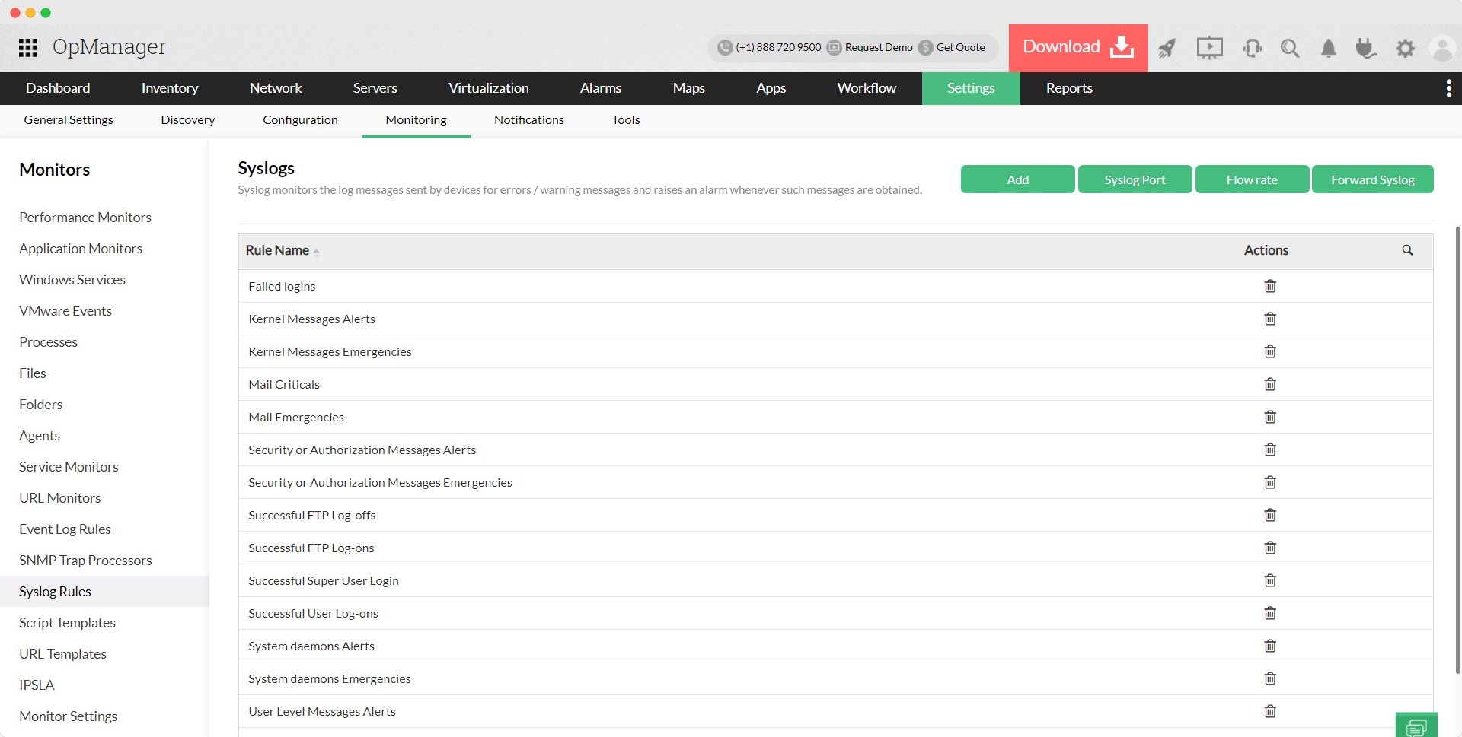View notifications via the bell icon
Viewport: 1462px width, 737px height.
1329,48
